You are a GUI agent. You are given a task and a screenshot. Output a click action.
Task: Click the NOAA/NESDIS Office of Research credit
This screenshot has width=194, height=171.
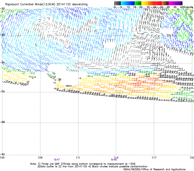tap(154, 169)
